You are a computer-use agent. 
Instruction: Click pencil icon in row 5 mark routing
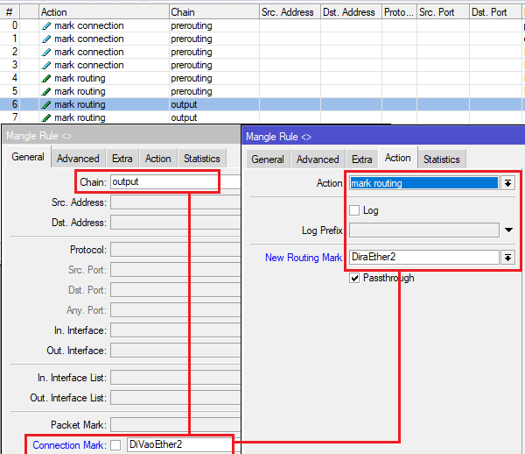[x=46, y=91]
